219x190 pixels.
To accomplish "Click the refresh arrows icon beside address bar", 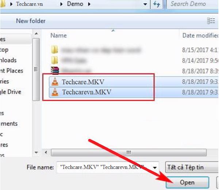I will pos(157,4).
